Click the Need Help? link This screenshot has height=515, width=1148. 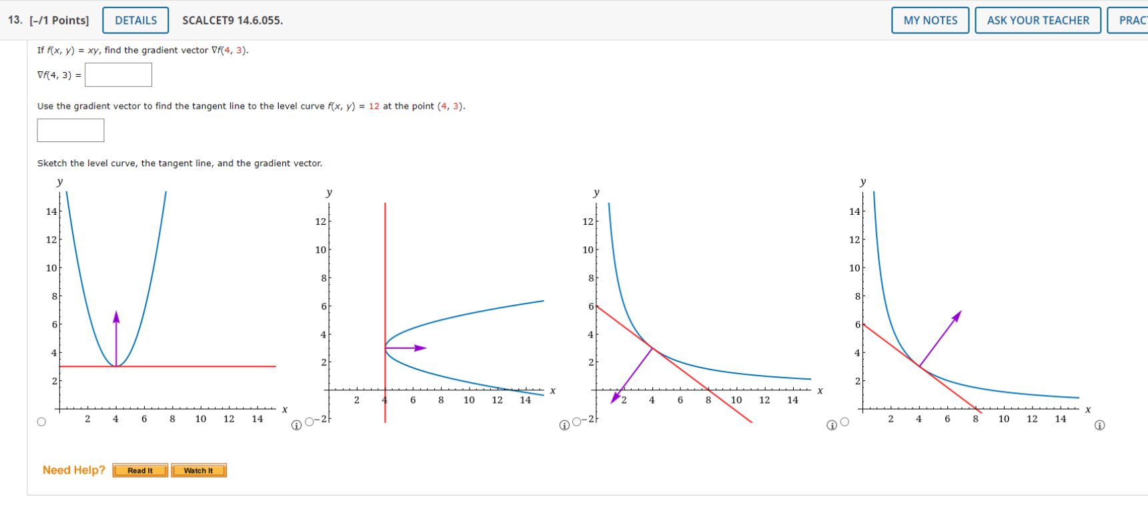[73, 470]
